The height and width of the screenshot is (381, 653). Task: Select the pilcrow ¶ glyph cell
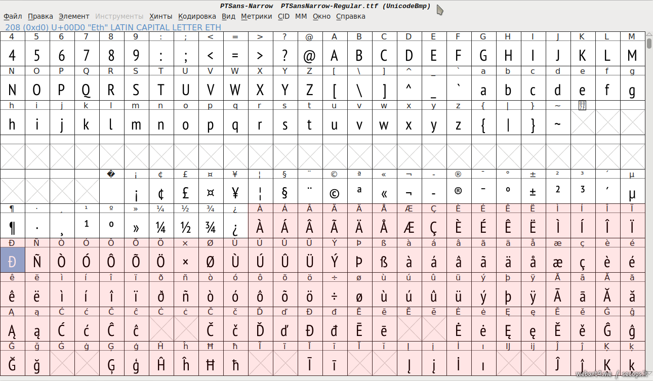click(x=12, y=227)
